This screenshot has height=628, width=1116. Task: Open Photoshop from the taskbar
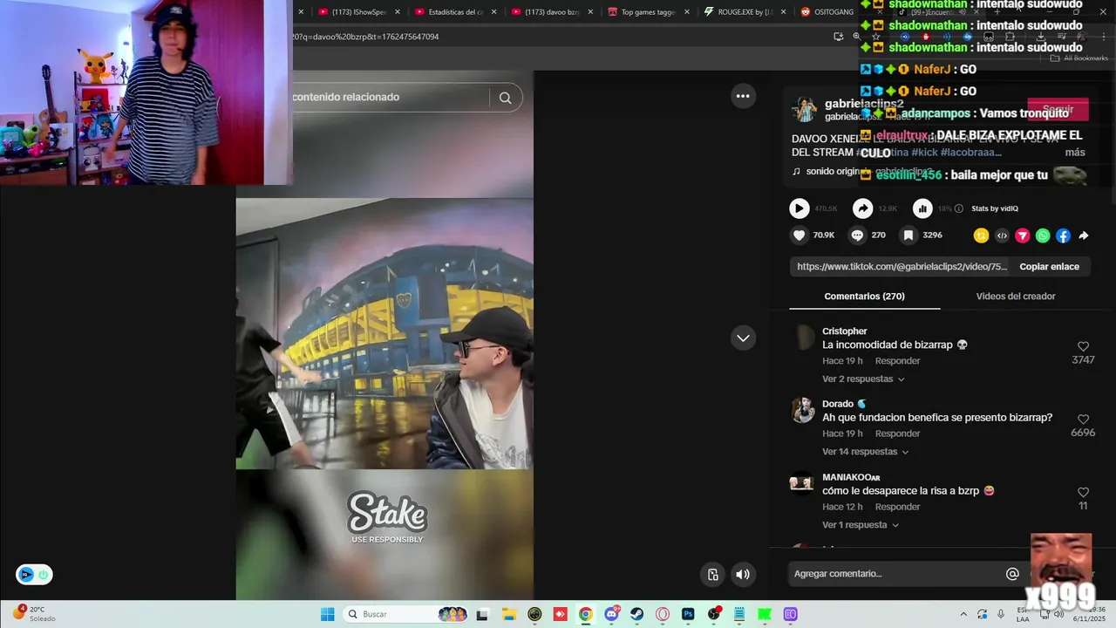click(688, 614)
